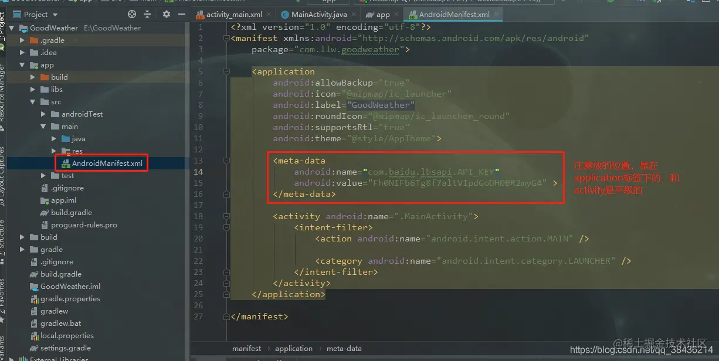This screenshot has width=719, height=361.
Task: Expand the java folder arrow
Action: click(x=54, y=139)
